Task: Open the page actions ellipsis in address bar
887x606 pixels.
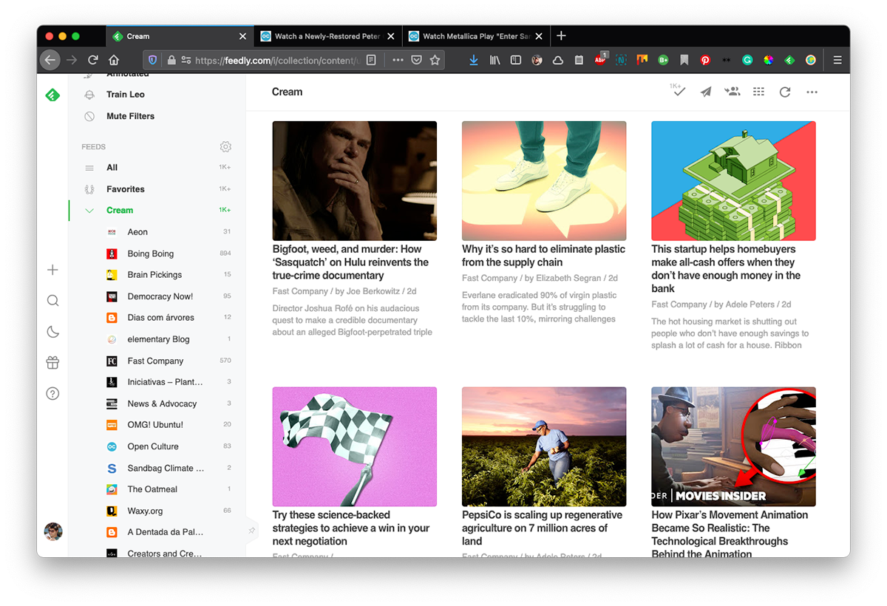Action: pos(398,60)
